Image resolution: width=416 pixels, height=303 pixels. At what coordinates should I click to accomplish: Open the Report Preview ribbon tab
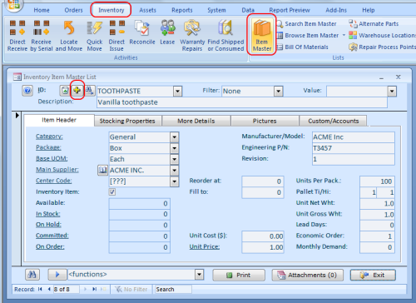[290, 10]
